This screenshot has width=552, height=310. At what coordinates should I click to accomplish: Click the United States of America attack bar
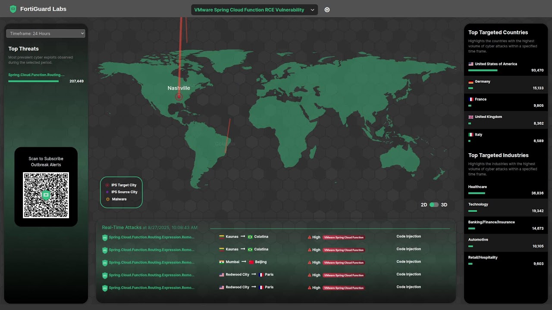pyautogui.click(x=483, y=70)
